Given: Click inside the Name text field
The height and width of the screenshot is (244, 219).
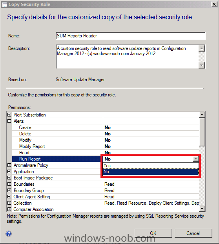Looking at the screenshot, I should (x=130, y=36).
